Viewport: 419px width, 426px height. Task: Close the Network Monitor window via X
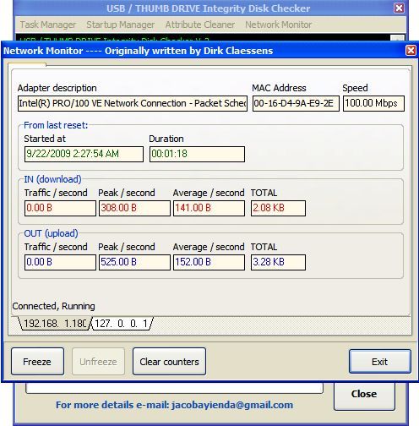point(411,51)
